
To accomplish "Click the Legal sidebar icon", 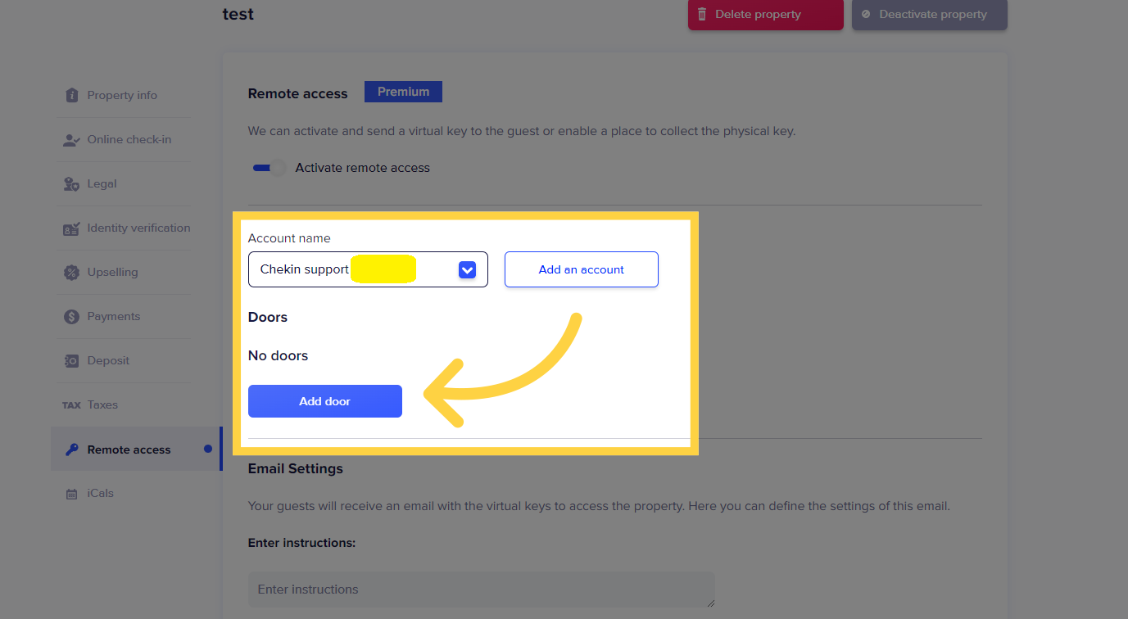I will click(71, 184).
